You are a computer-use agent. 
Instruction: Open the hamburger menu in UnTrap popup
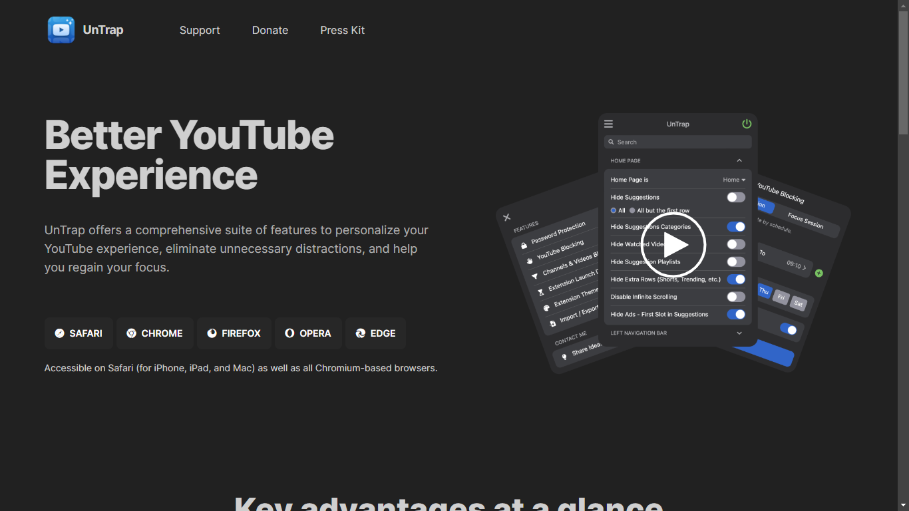pos(608,124)
